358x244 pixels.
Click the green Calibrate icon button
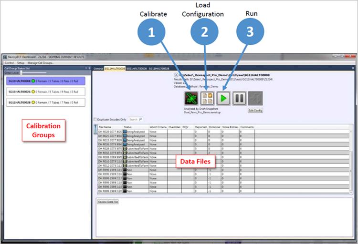(191, 99)
